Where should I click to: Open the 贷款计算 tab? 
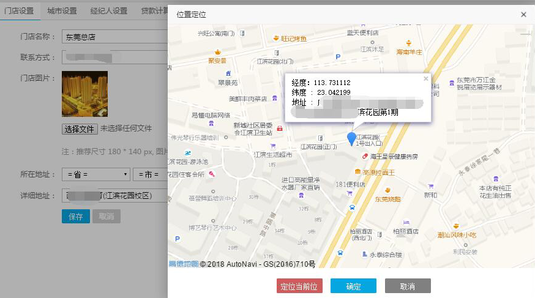point(154,11)
